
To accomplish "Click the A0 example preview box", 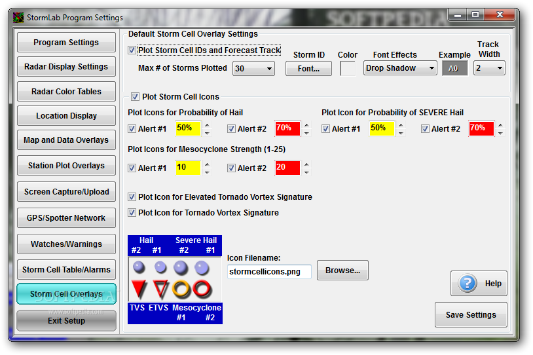I will coord(455,68).
